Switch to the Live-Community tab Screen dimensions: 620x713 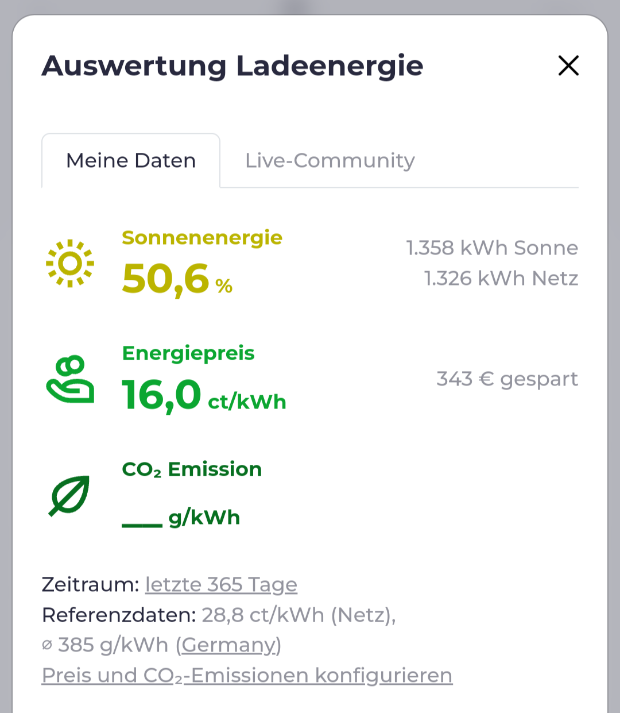[x=330, y=160]
